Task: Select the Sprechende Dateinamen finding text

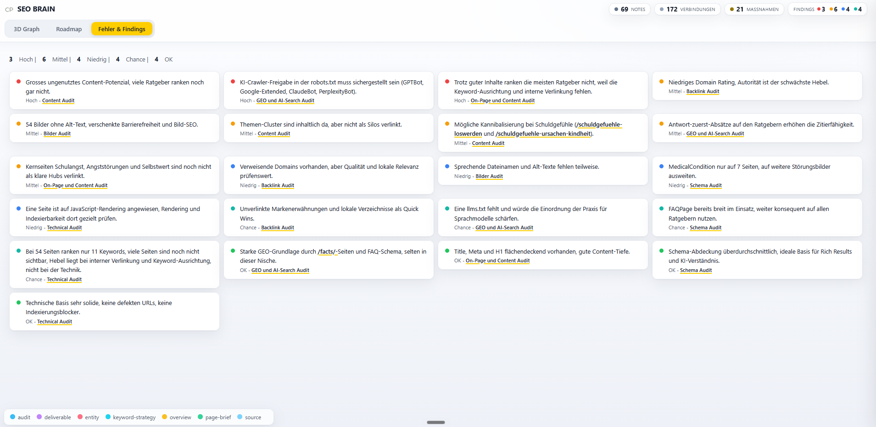Action: pyautogui.click(x=527, y=167)
